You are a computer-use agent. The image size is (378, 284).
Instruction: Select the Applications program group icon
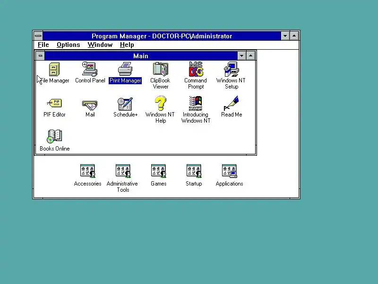coord(229,171)
